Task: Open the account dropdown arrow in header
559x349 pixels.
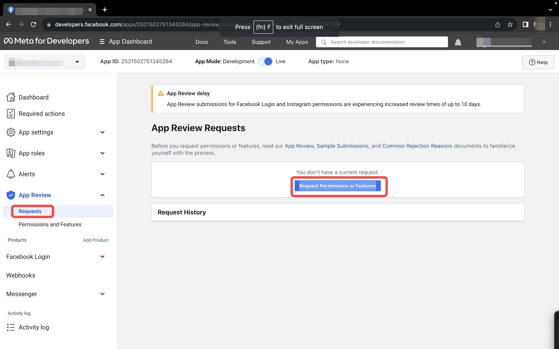Action: (x=544, y=42)
